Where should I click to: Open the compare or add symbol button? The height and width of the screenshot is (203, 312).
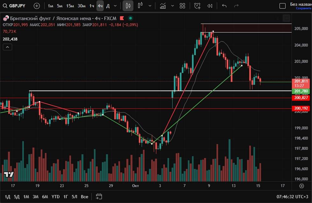coord(37,6)
